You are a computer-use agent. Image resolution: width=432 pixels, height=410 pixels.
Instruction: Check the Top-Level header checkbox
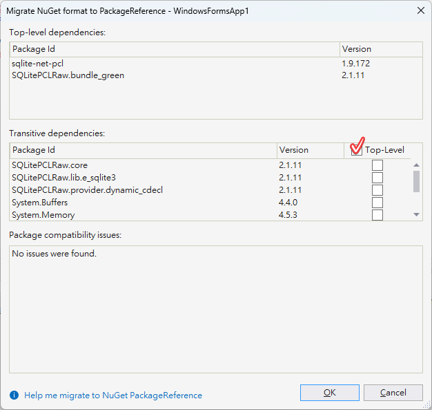[356, 150]
